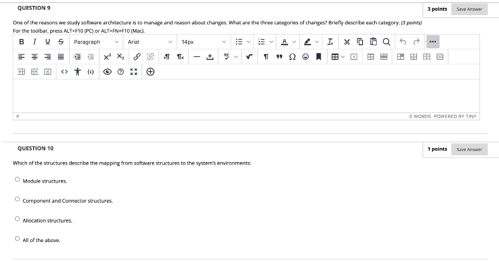
Task: Remove the hyperlink
Action: pos(150,56)
